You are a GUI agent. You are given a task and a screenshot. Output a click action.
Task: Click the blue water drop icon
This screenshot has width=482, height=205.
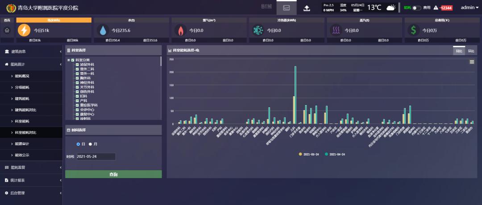coord(103,30)
